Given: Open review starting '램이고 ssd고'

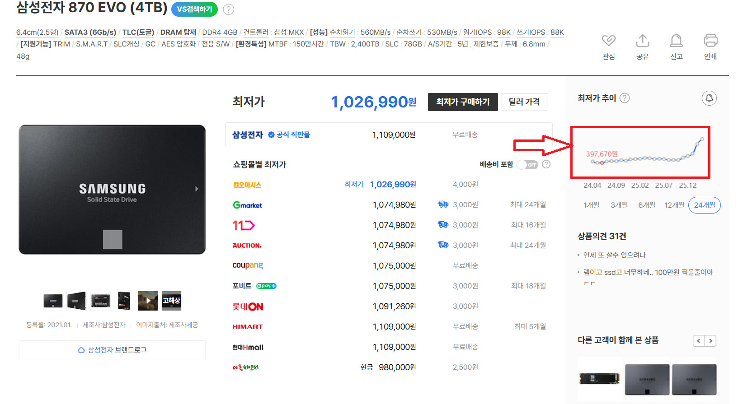Looking at the screenshot, I should point(649,278).
